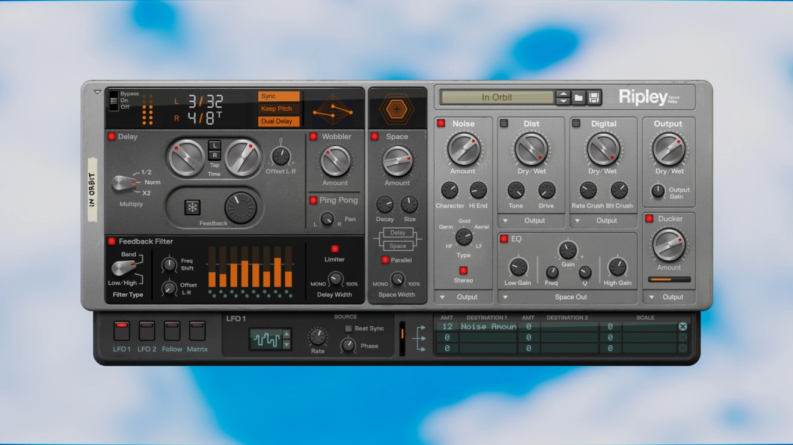
Task: Click the LFO Rate knob
Action: point(318,336)
